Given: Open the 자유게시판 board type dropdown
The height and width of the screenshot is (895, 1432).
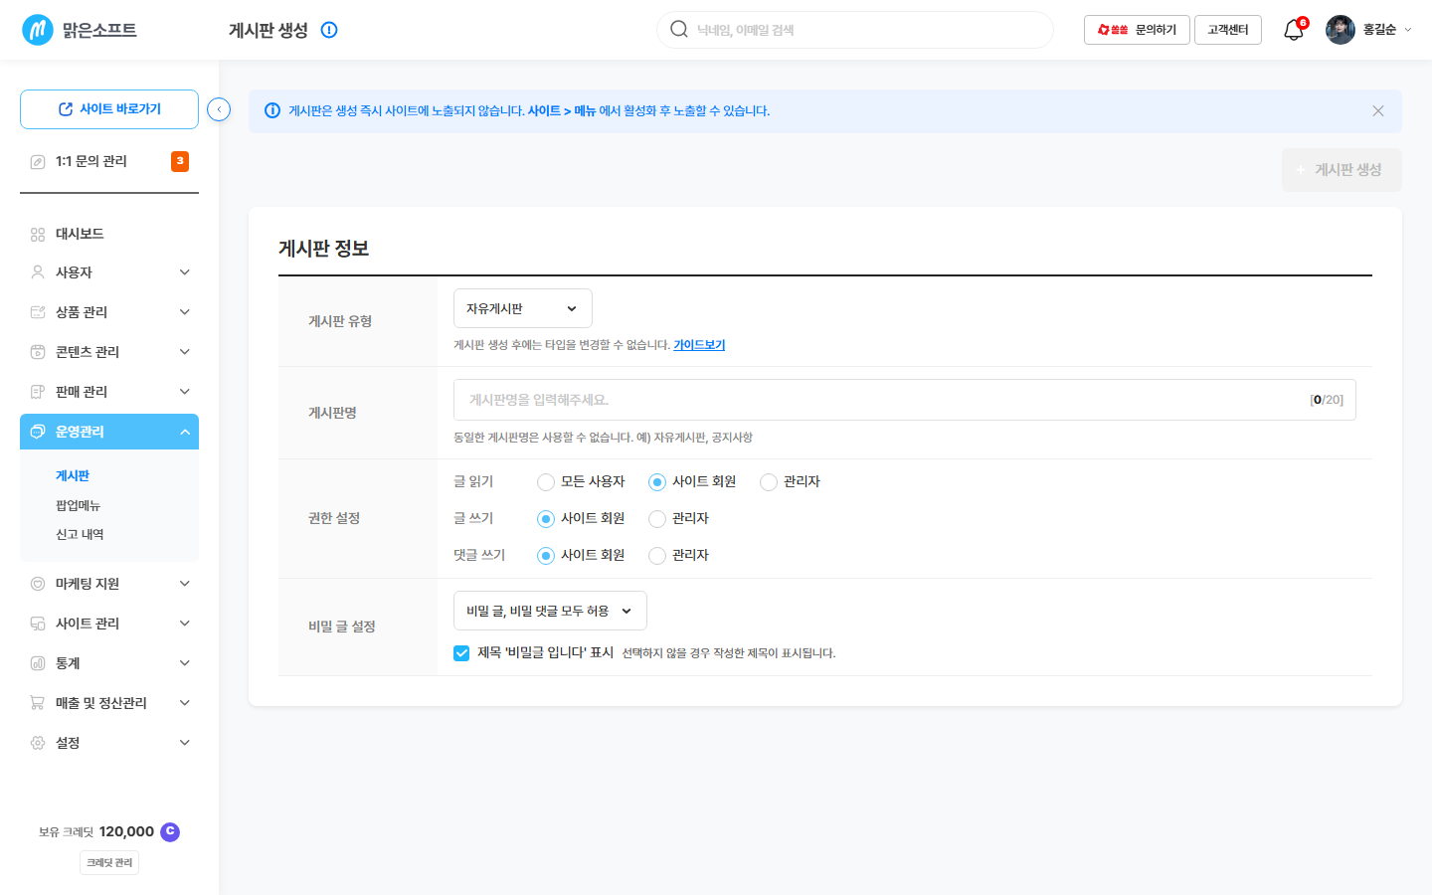Looking at the screenshot, I should click(x=523, y=308).
